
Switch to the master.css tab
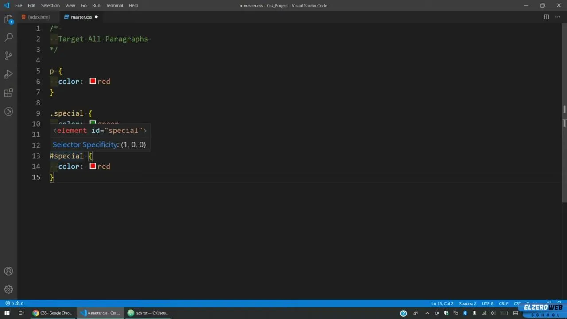(x=82, y=17)
